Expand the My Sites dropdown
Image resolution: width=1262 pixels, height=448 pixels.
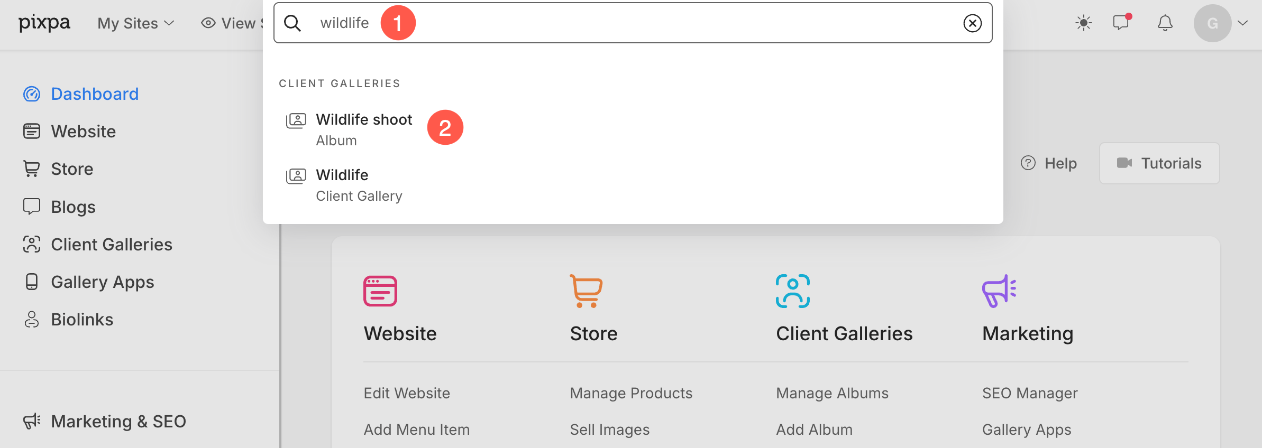(136, 23)
